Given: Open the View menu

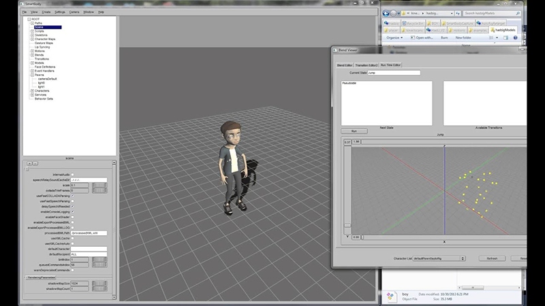Looking at the screenshot, I should coord(34,12).
